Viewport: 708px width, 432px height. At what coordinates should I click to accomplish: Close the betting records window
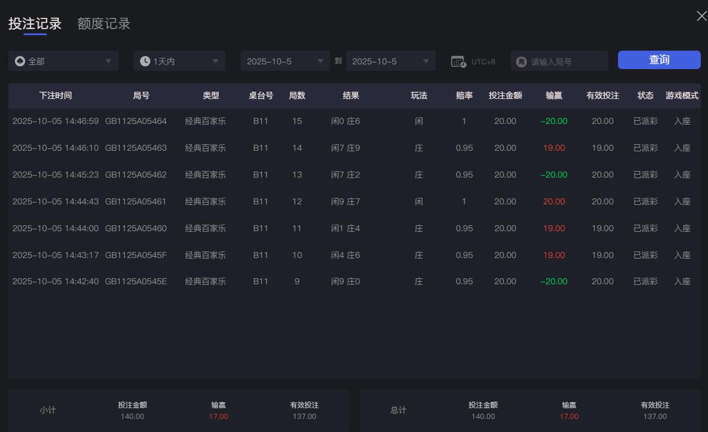tap(701, 16)
